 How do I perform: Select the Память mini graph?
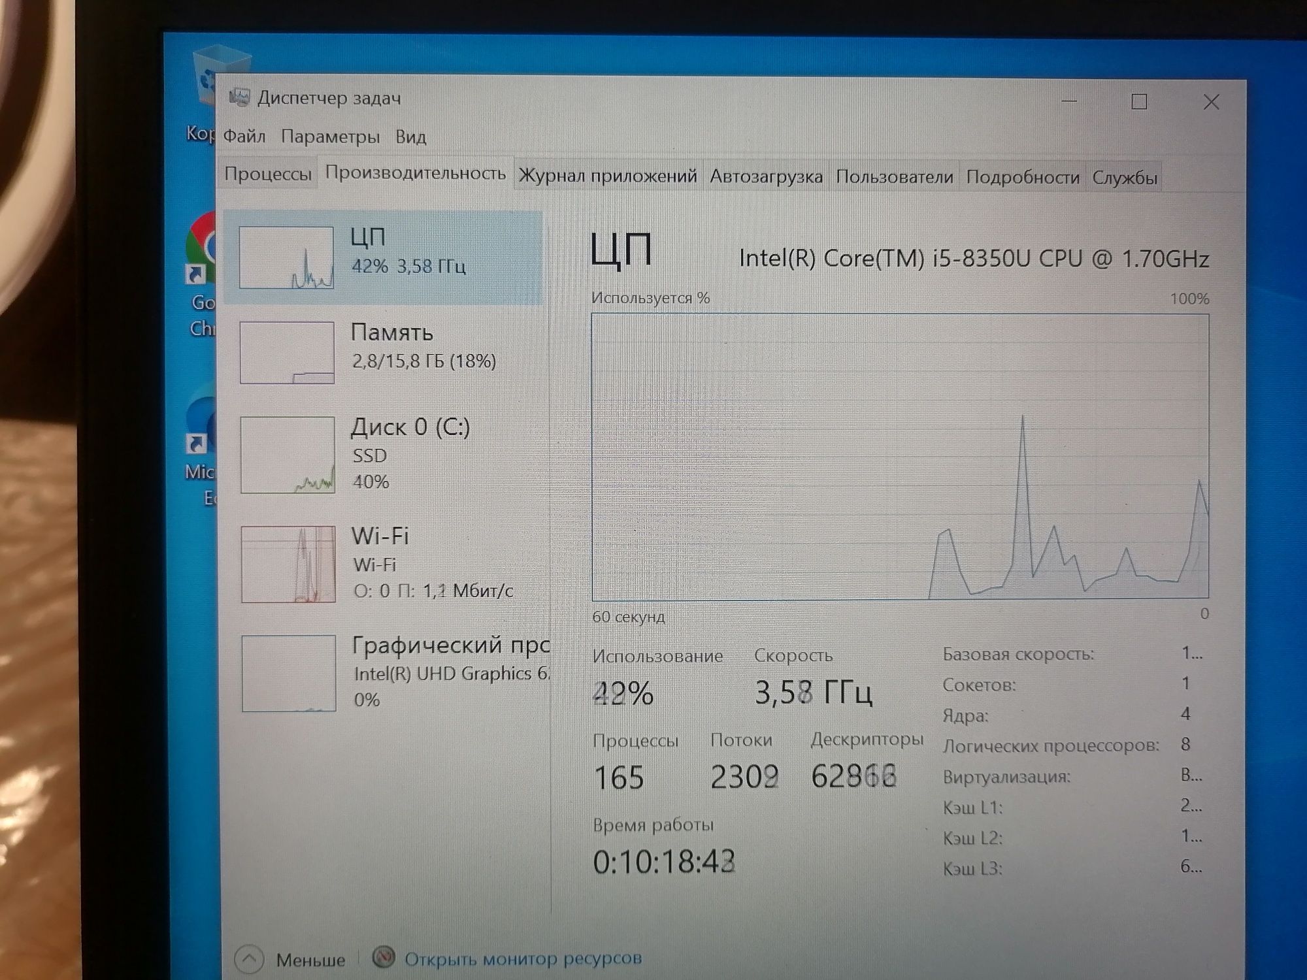287,352
